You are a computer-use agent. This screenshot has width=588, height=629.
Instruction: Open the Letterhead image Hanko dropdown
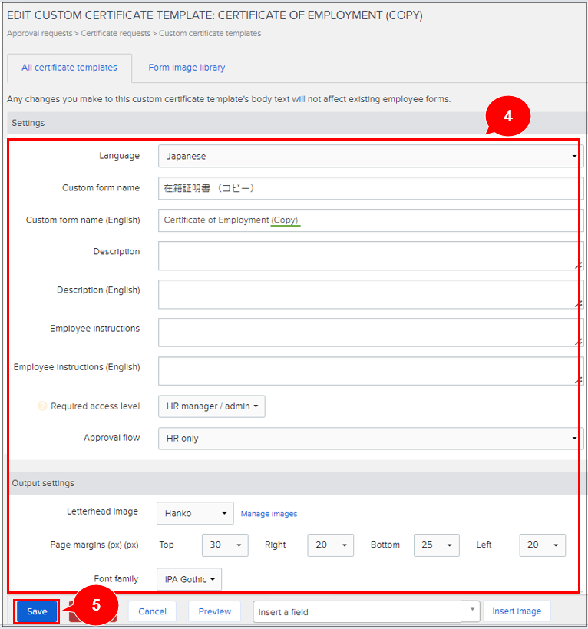[x=195, y=513]
